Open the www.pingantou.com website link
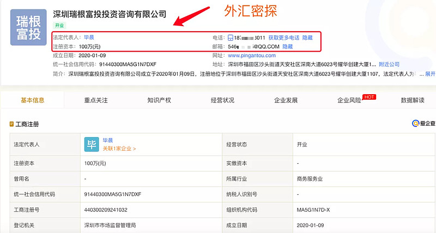 (252, 56)
